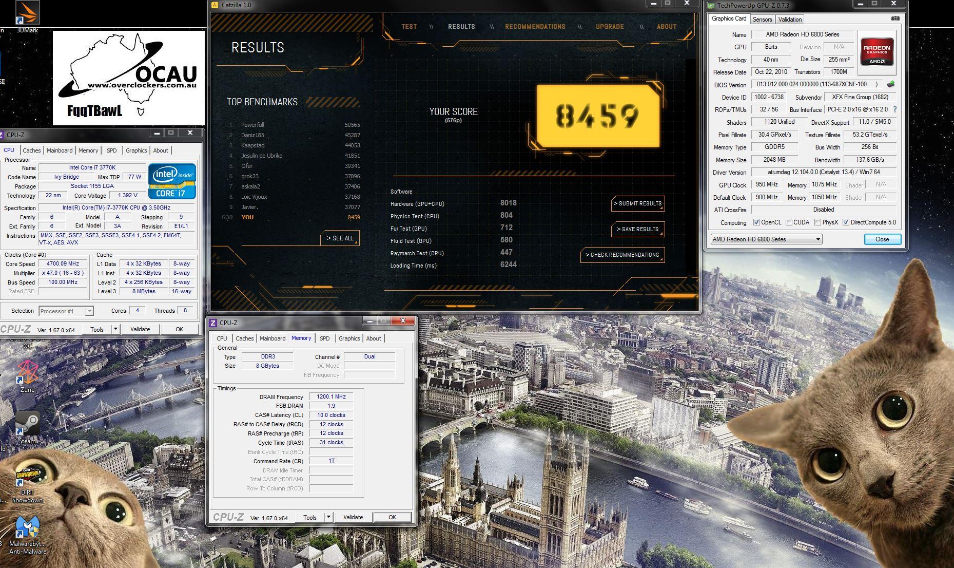The image size is (954, 568).
Task: Click the GPU-Z screenshot camera icon
Action: [x=895, y=18]
